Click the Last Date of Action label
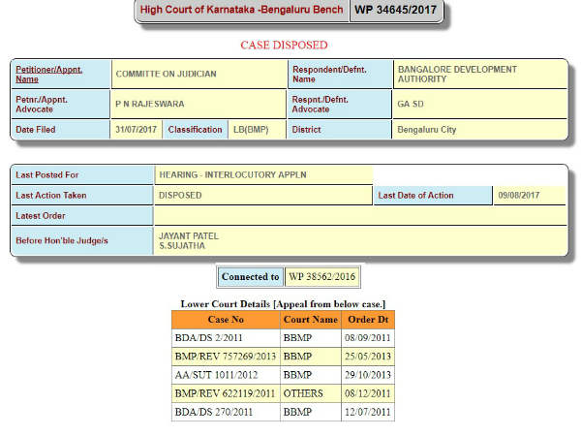This screenshot has height=436, width=581. coord(415,196)
